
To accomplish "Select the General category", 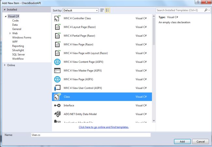I will 17,29.
